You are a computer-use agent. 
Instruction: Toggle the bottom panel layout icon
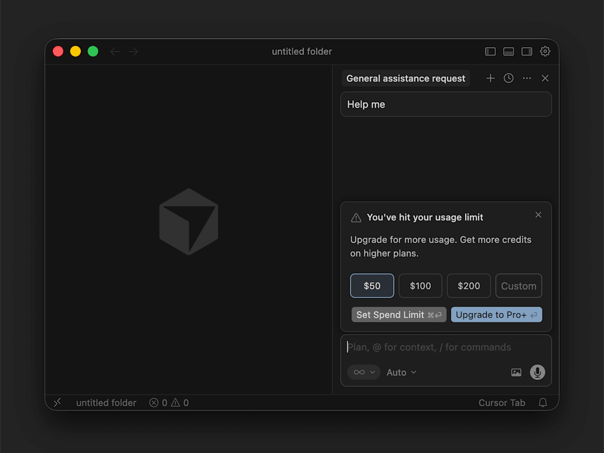tap(508, 51)
